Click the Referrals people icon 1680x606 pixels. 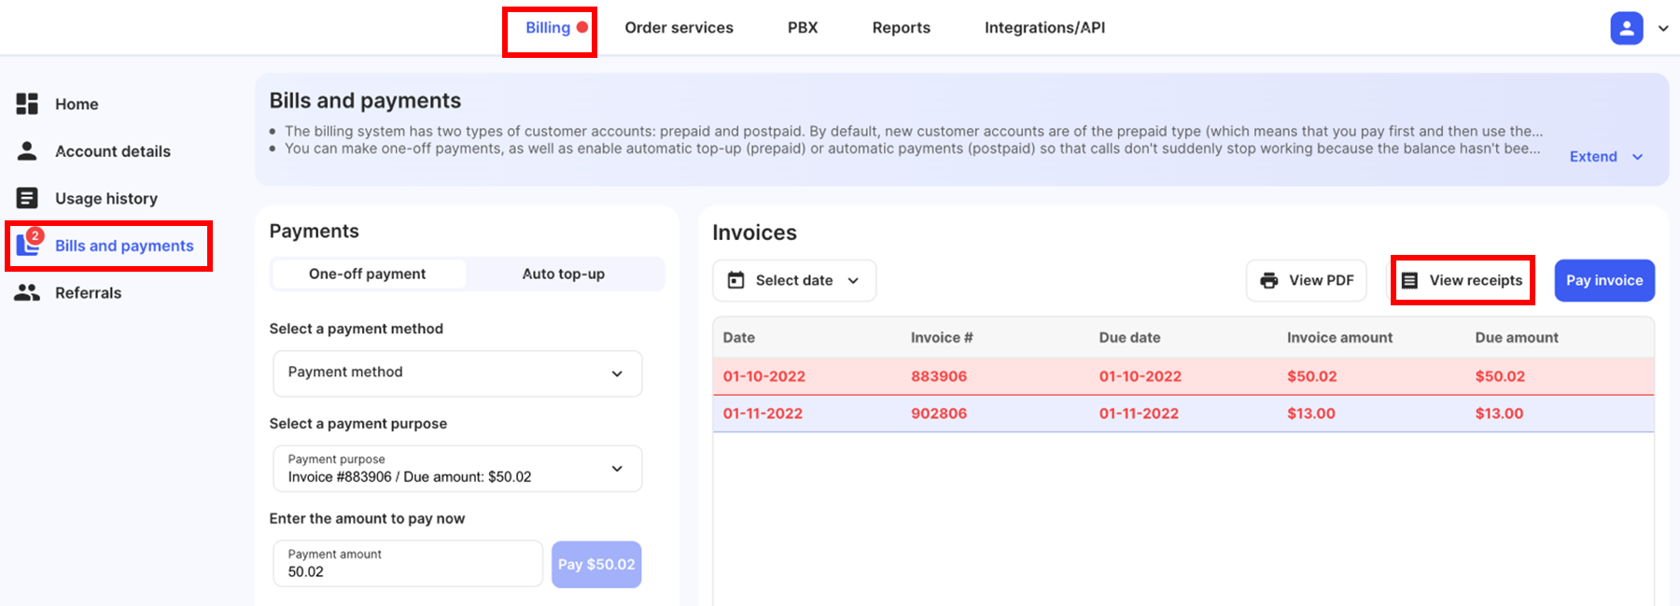(x=27, y=292)
